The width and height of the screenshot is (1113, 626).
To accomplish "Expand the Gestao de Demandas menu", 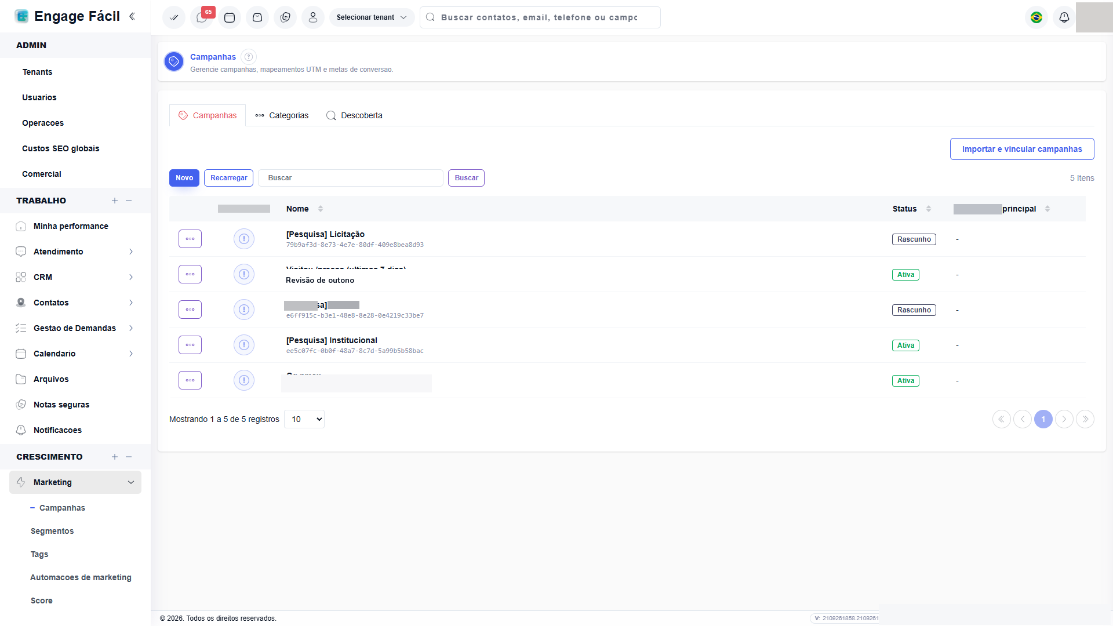I will [75, 328].
